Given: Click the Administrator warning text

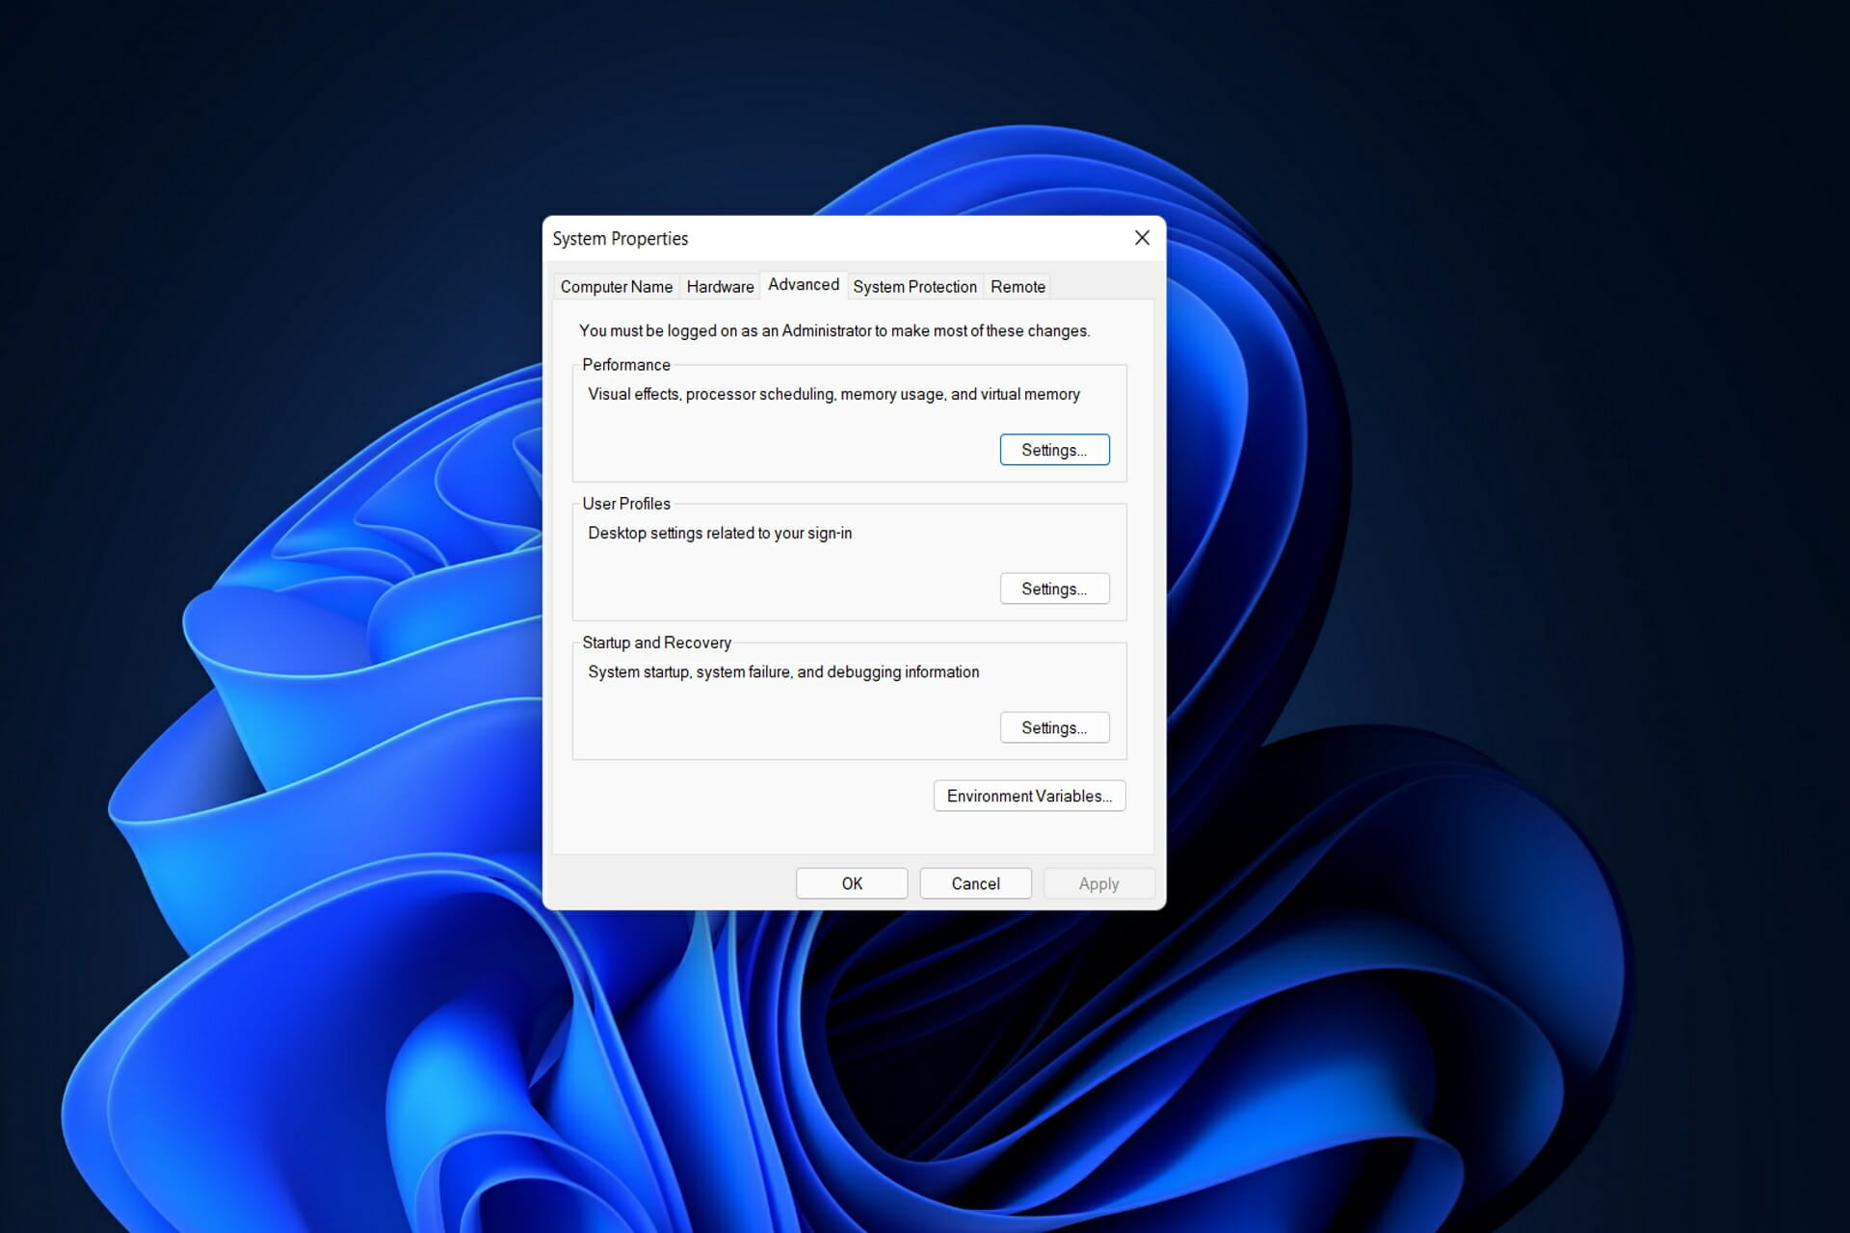Looking at the screenshot, I should [x=834, y=329].
